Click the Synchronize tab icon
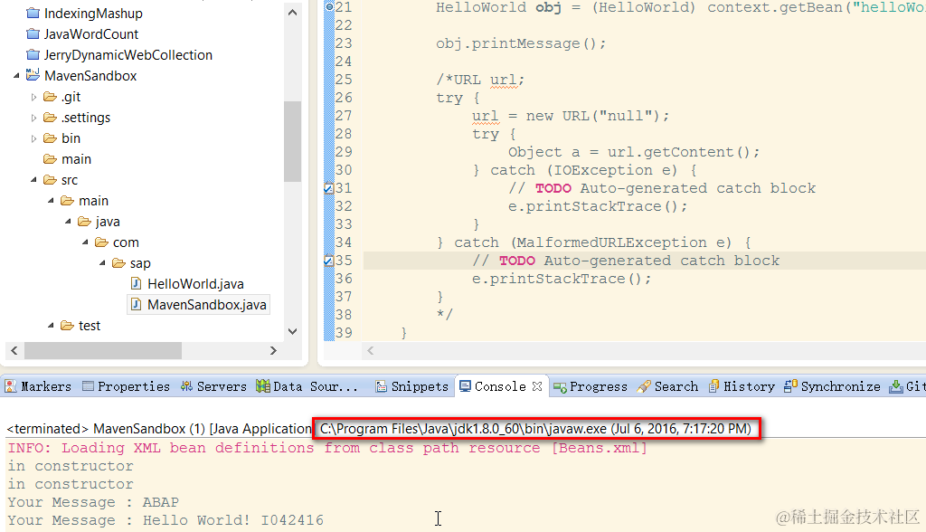The image size is (926, 532). 790,386
